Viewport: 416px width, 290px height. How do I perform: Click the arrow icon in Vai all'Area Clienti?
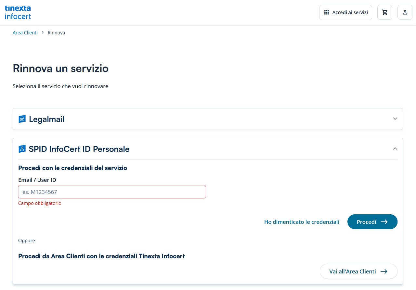384,271
